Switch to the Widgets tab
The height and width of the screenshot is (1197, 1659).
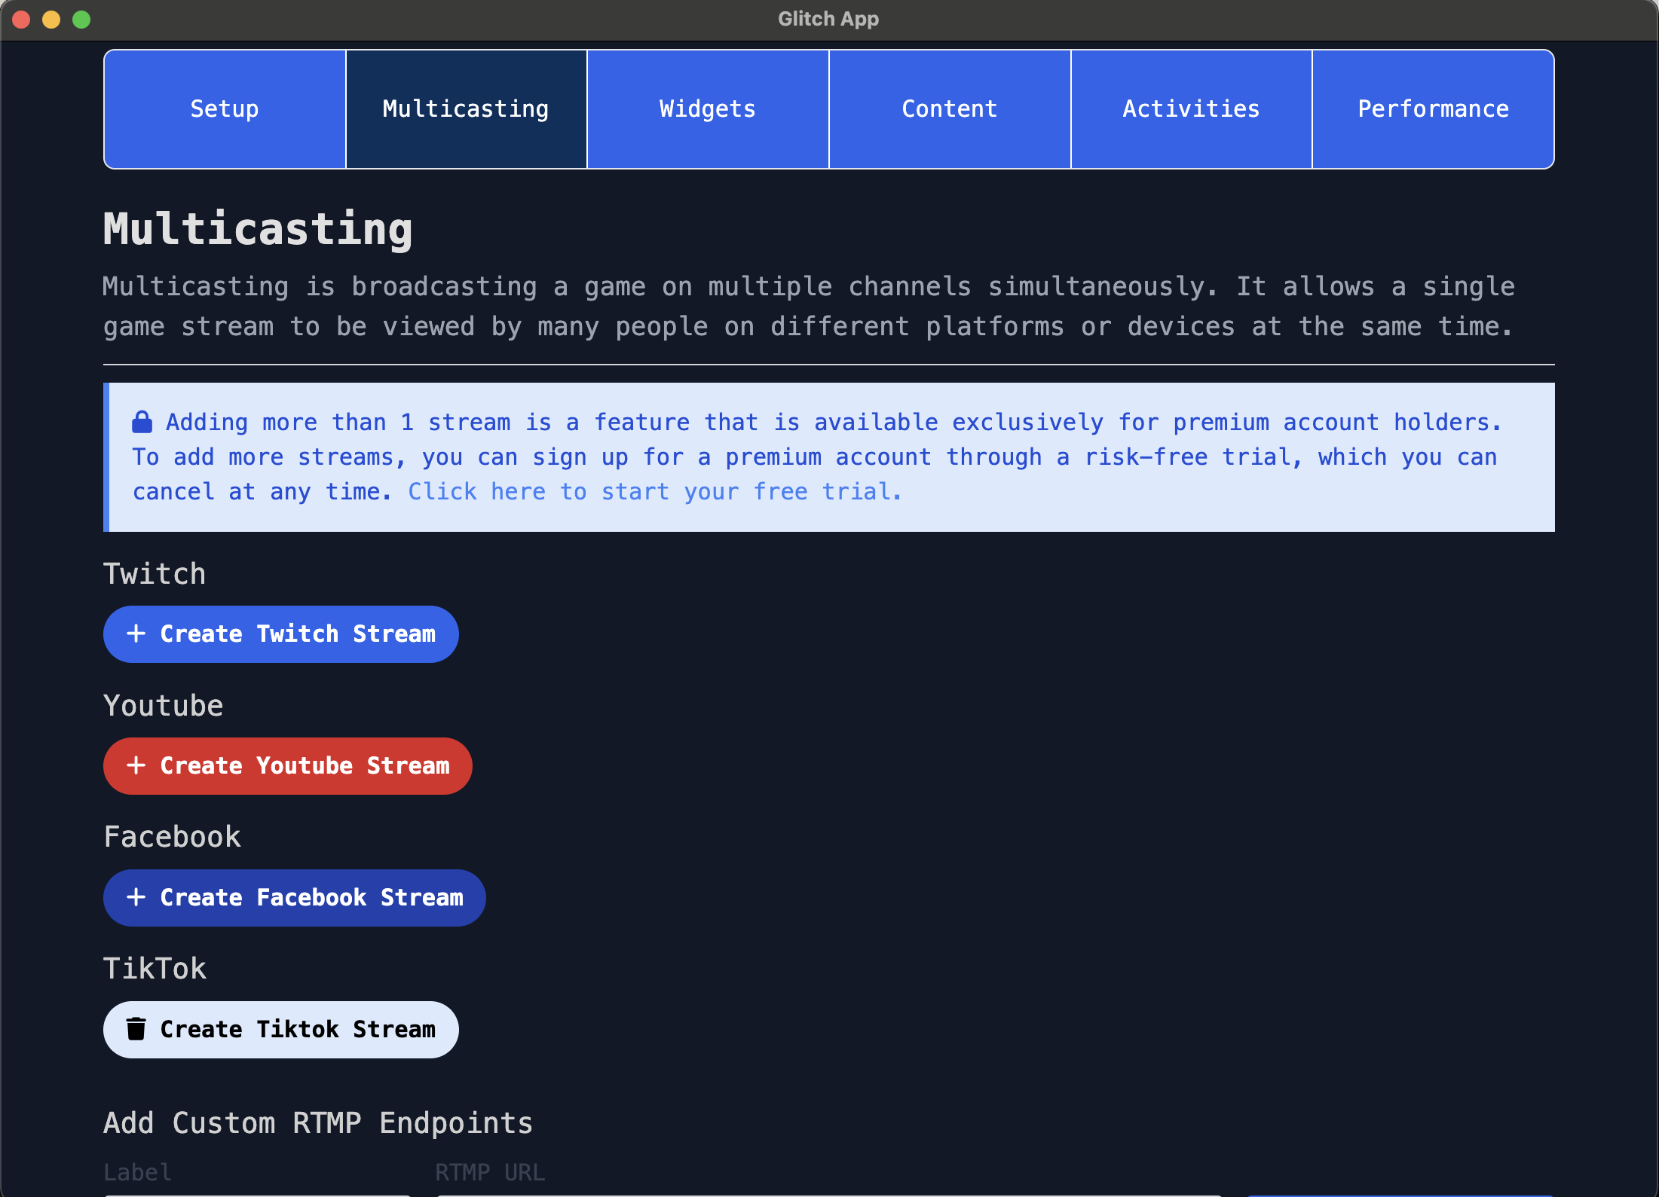point(708,109)
